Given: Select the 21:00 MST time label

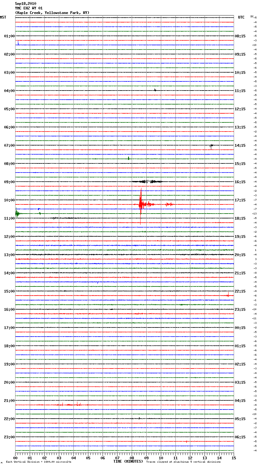Looking at the screenshot, I should coord(9,401).
